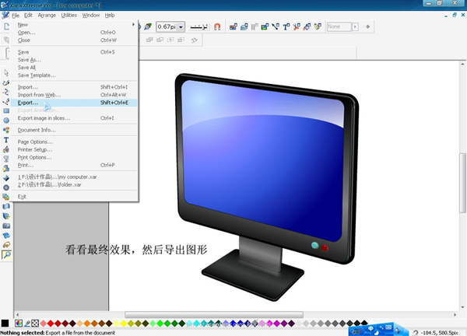The height and width of the screenshot is (336, 467).
Task: Open recent file my computer.xar
Action: pos(74,177)
